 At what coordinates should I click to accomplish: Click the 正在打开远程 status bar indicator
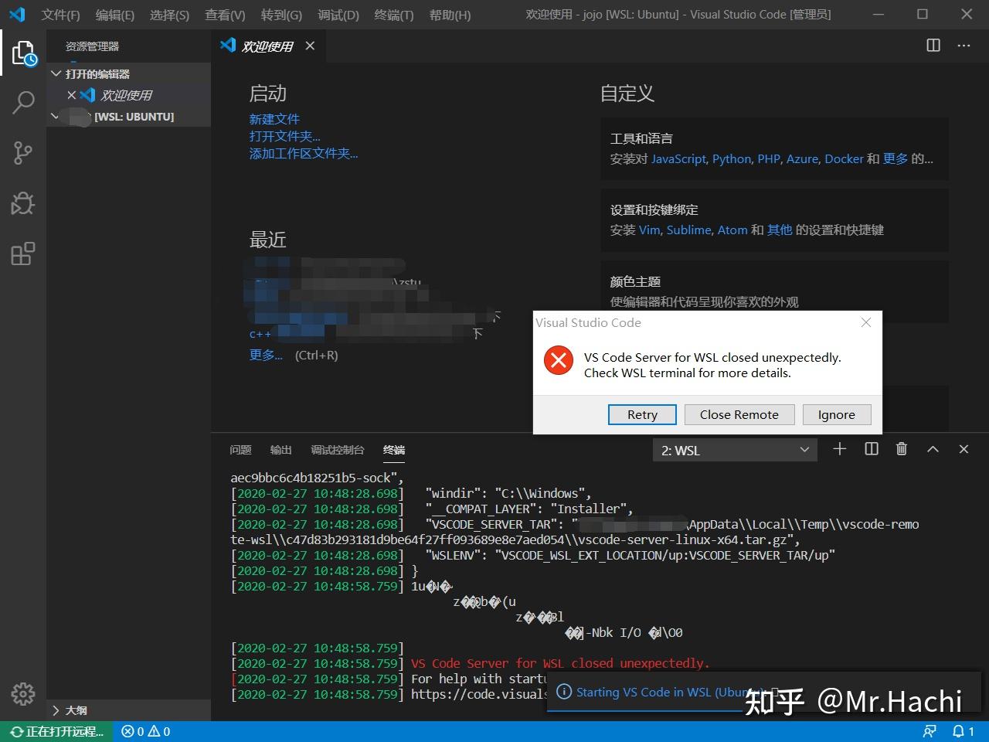[54, 731]
